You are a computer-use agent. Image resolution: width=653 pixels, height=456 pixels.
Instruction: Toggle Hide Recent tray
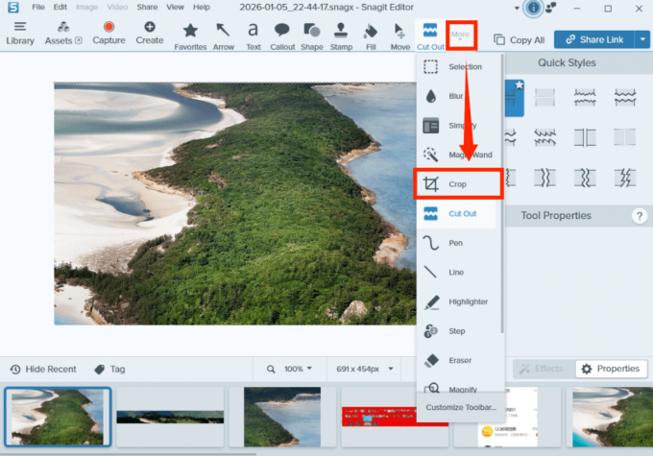point(43,369)
